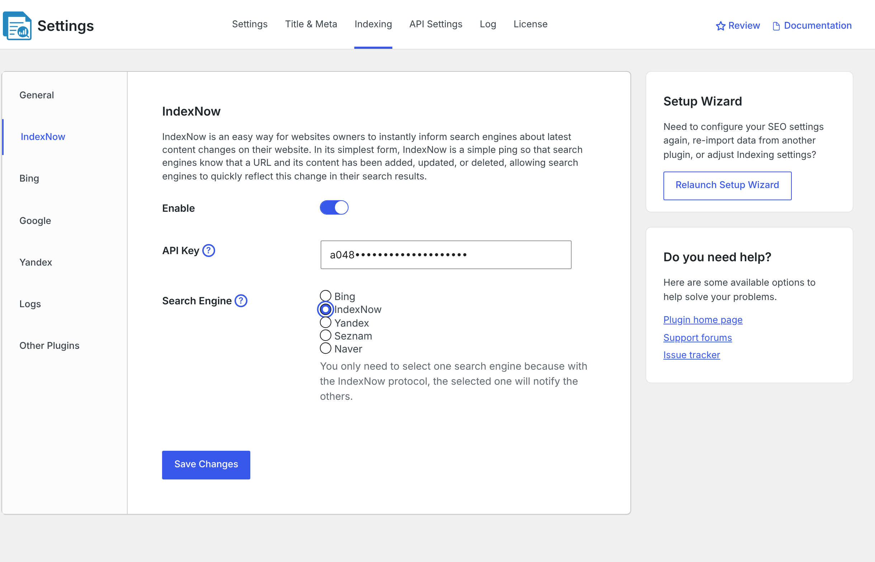Viewport: 875px width, 562px height.
Task: Select the Naver search engine radio button
Action: [x=326, y=348]
